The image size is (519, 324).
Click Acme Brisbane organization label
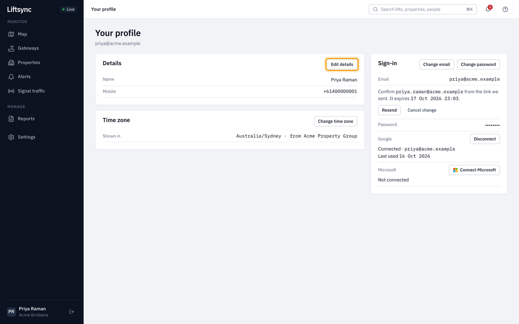[33, 315]
